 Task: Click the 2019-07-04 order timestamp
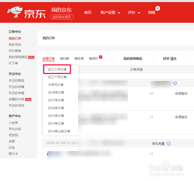pyautogui.click(x=63, y=143)
